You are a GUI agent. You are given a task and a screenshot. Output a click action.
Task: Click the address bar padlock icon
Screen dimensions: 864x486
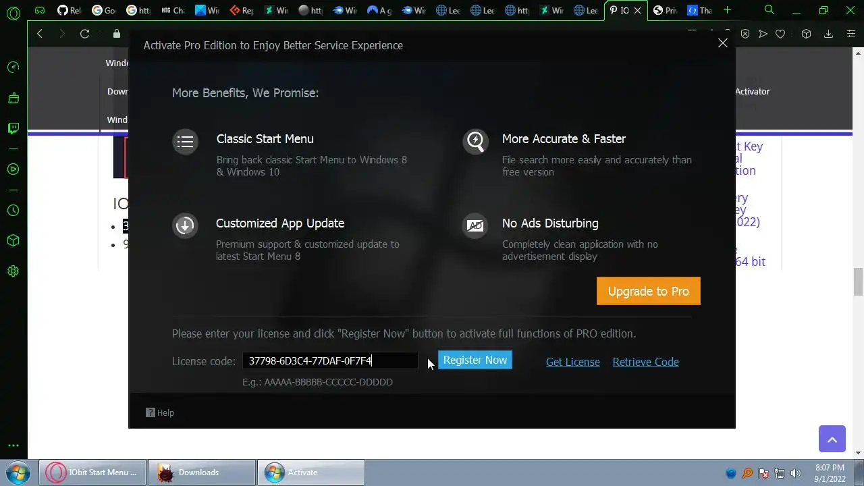tap(117, 34)
